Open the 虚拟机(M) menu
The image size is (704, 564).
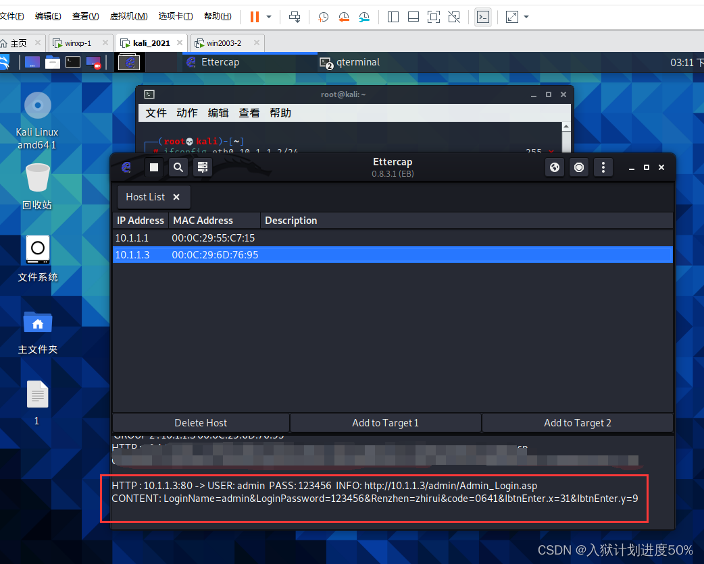(x=128, y=16)
